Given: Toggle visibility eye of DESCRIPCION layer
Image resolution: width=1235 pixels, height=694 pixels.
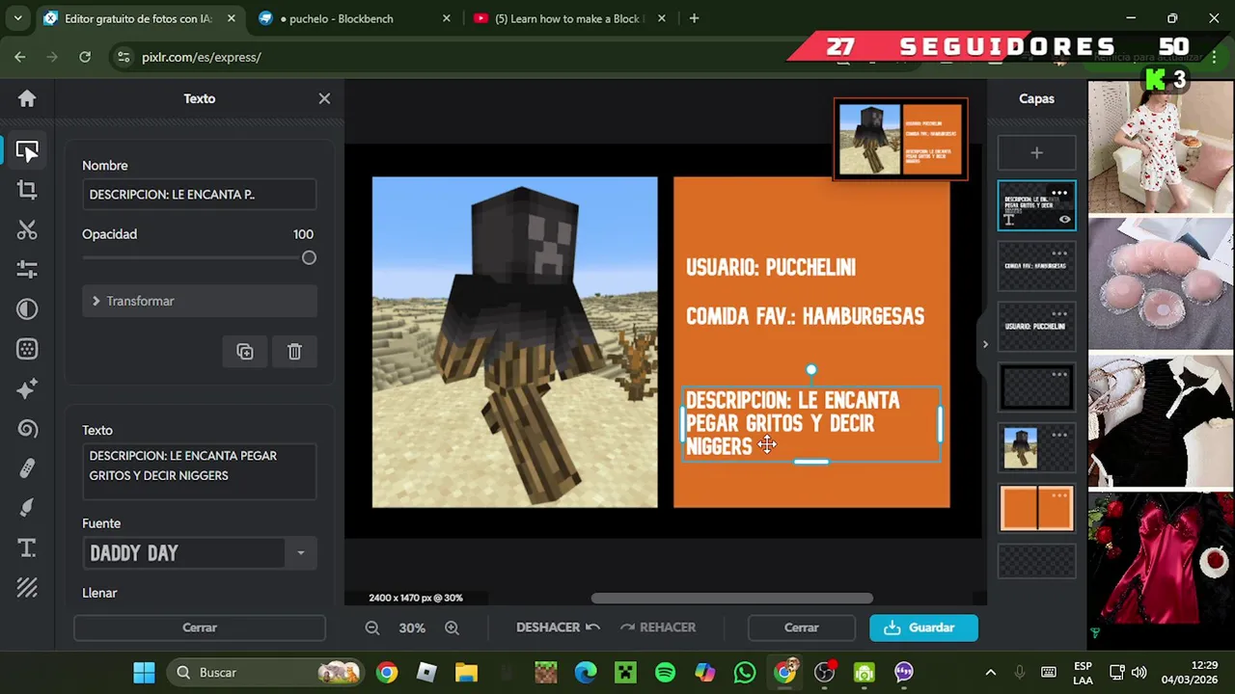Looking at the screenshot, I should point(1064,220).
